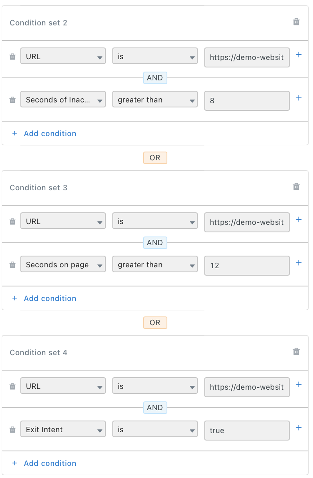This screenshot has height=478, width=313.
Task: Open the Seconds of Inactivity field dropdown
Action: [63, 99]
